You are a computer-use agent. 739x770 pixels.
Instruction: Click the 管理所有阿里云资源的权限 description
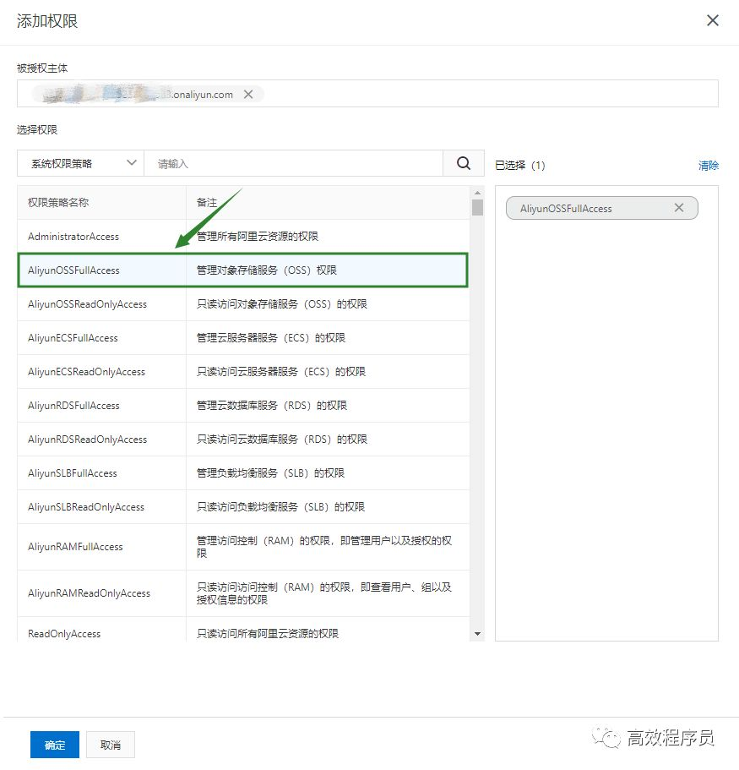pos(258,236)
